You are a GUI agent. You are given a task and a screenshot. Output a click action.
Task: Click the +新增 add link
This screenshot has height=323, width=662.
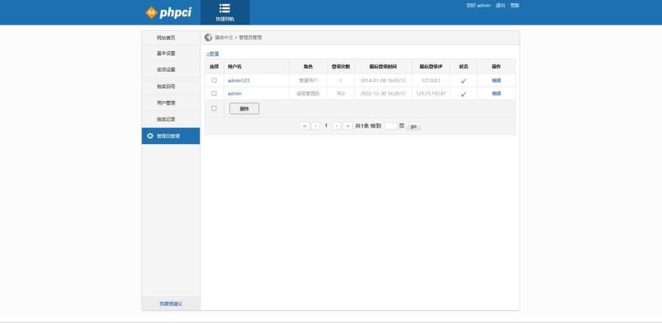(x=212, y=54)
